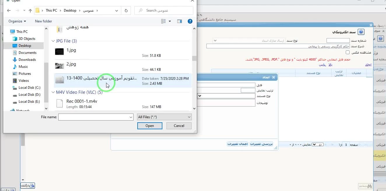Click the Open button
Image resolution: width=386 pixels, height=191 pixels.
tap(150, 126)
